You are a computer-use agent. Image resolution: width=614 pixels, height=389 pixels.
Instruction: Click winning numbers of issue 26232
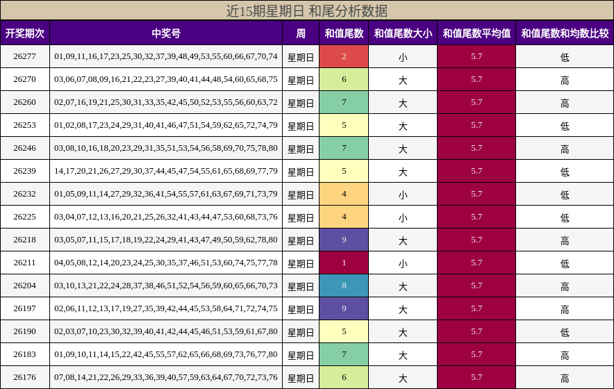tap(166, 194)
